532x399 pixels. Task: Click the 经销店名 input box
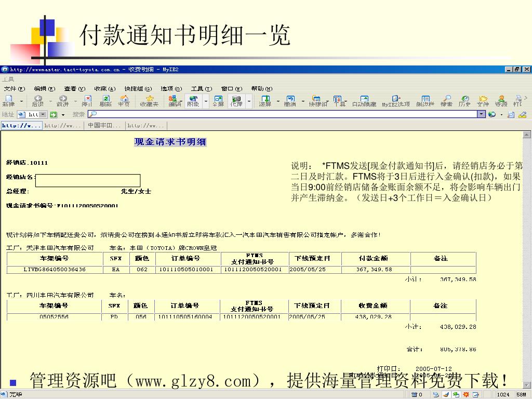click(88, 180)
